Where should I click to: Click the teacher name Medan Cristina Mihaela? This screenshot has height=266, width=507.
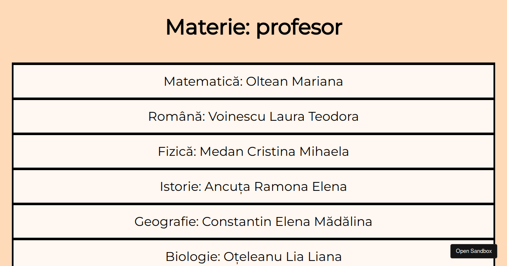[x=274, y=151]
